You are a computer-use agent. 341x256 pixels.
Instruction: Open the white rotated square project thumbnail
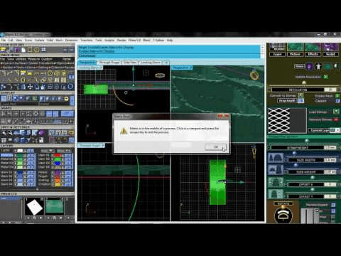(35, 207)
